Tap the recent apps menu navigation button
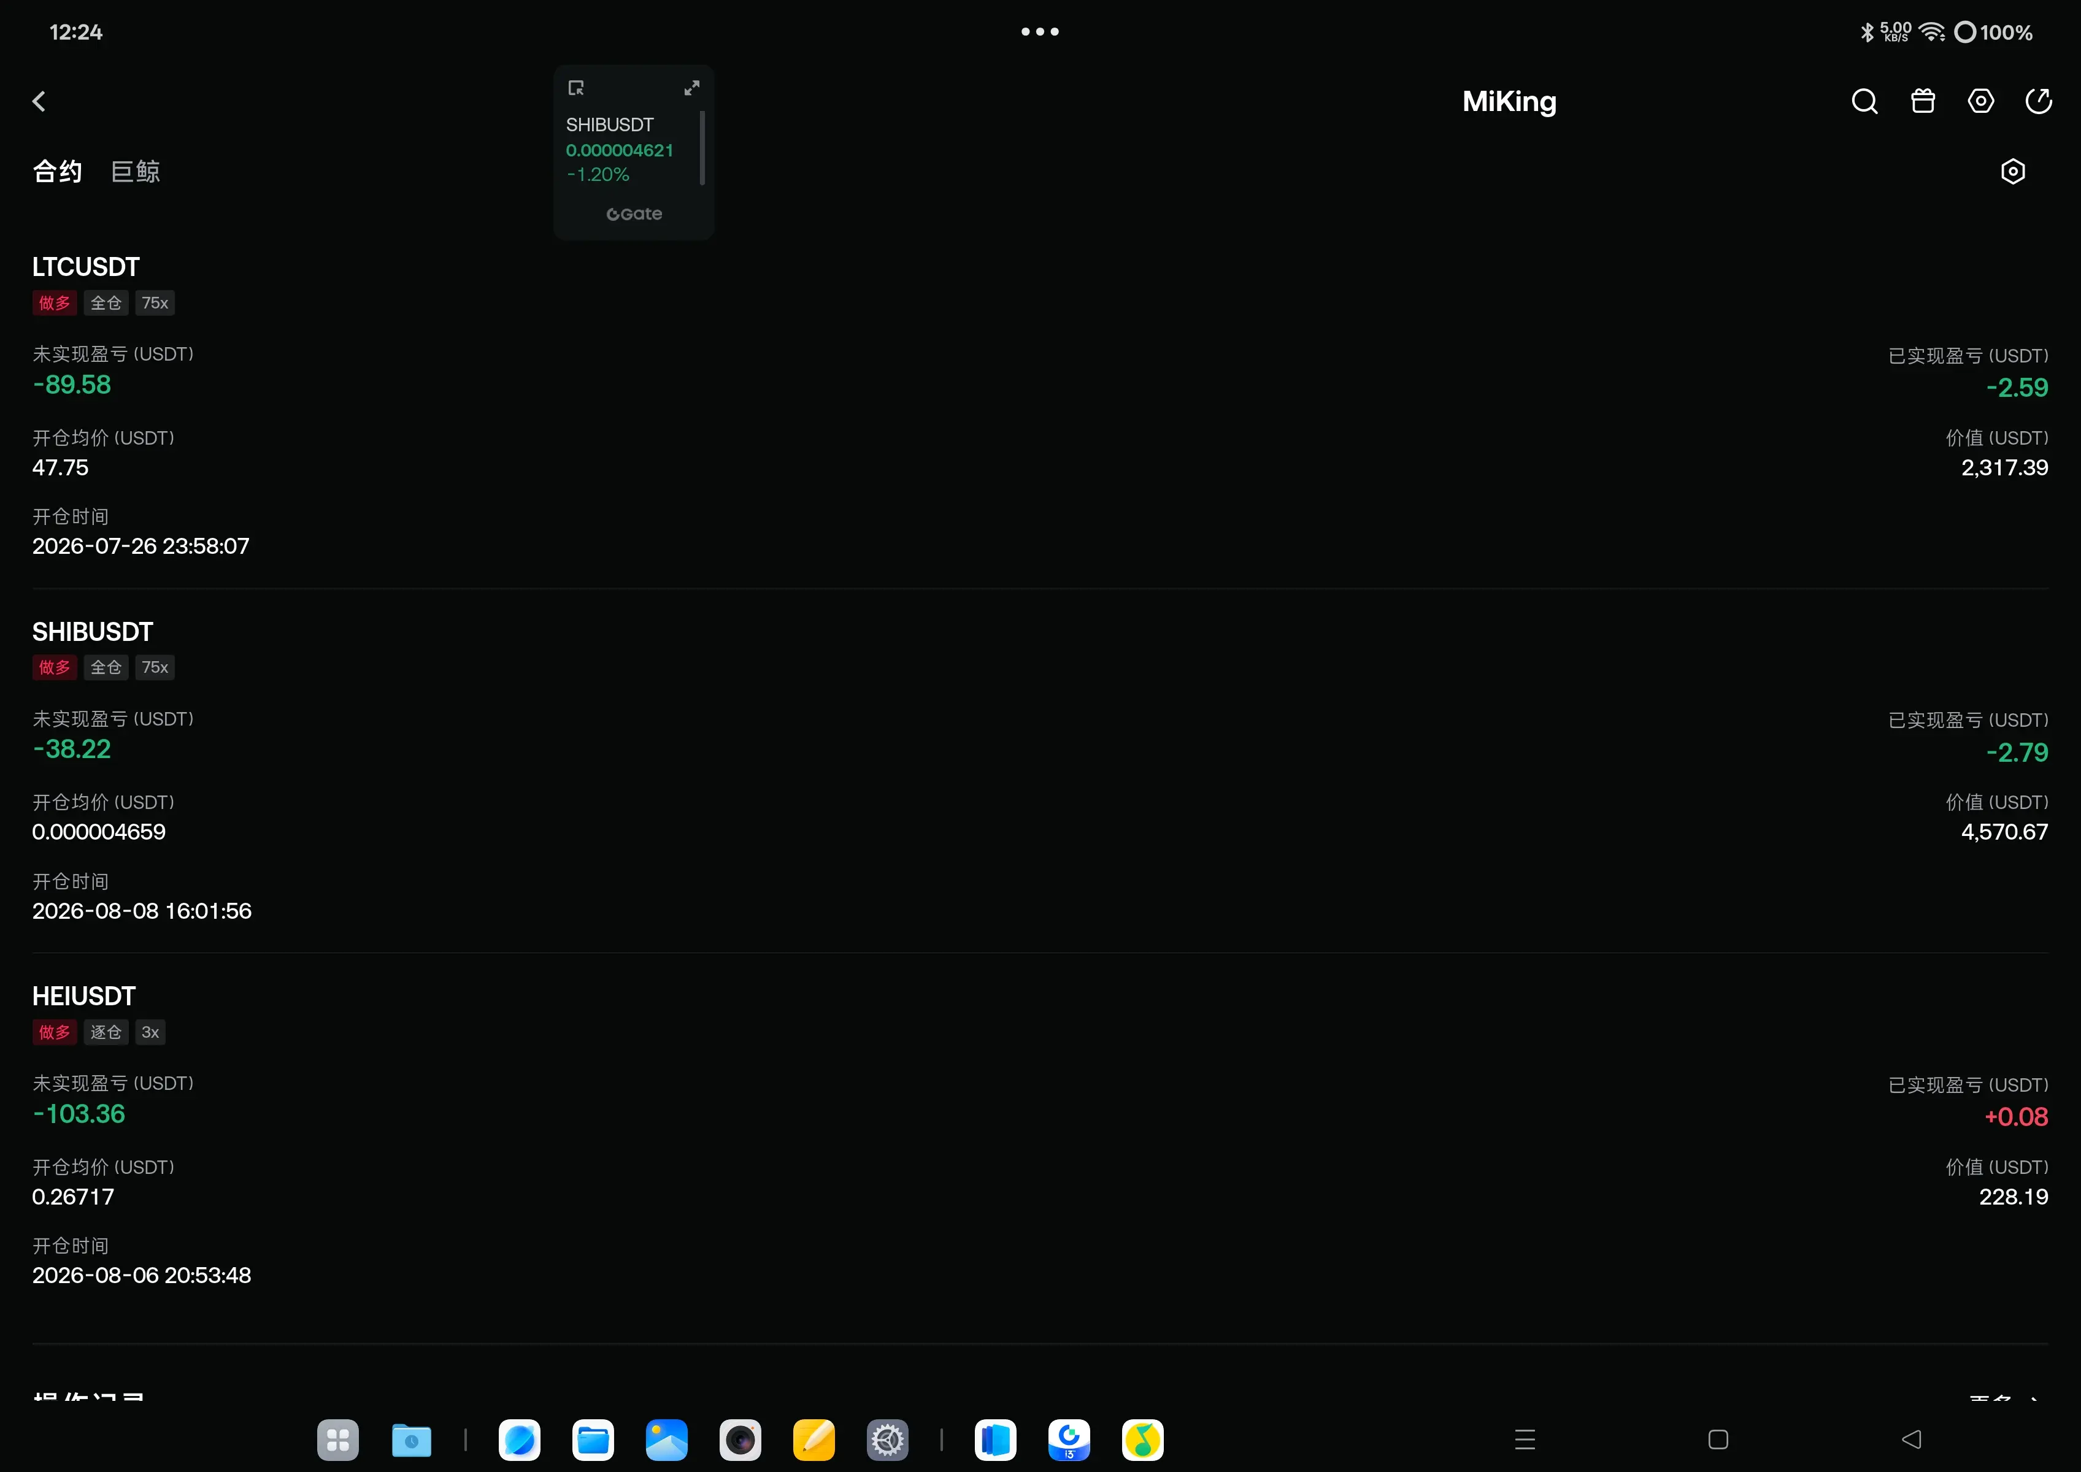The image size is (2081, 1472). 1525,1439
